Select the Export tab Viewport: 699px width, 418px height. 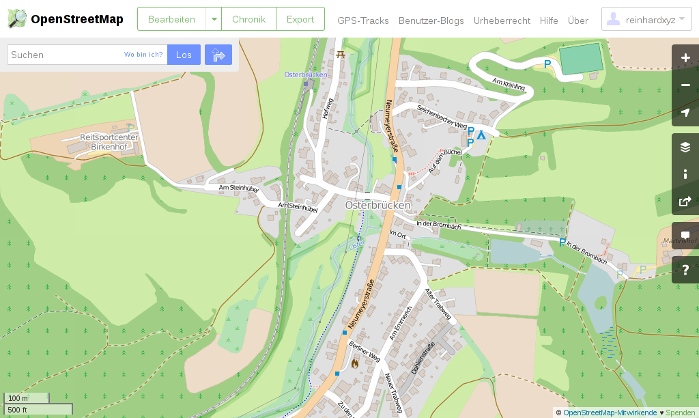[300, 19]
